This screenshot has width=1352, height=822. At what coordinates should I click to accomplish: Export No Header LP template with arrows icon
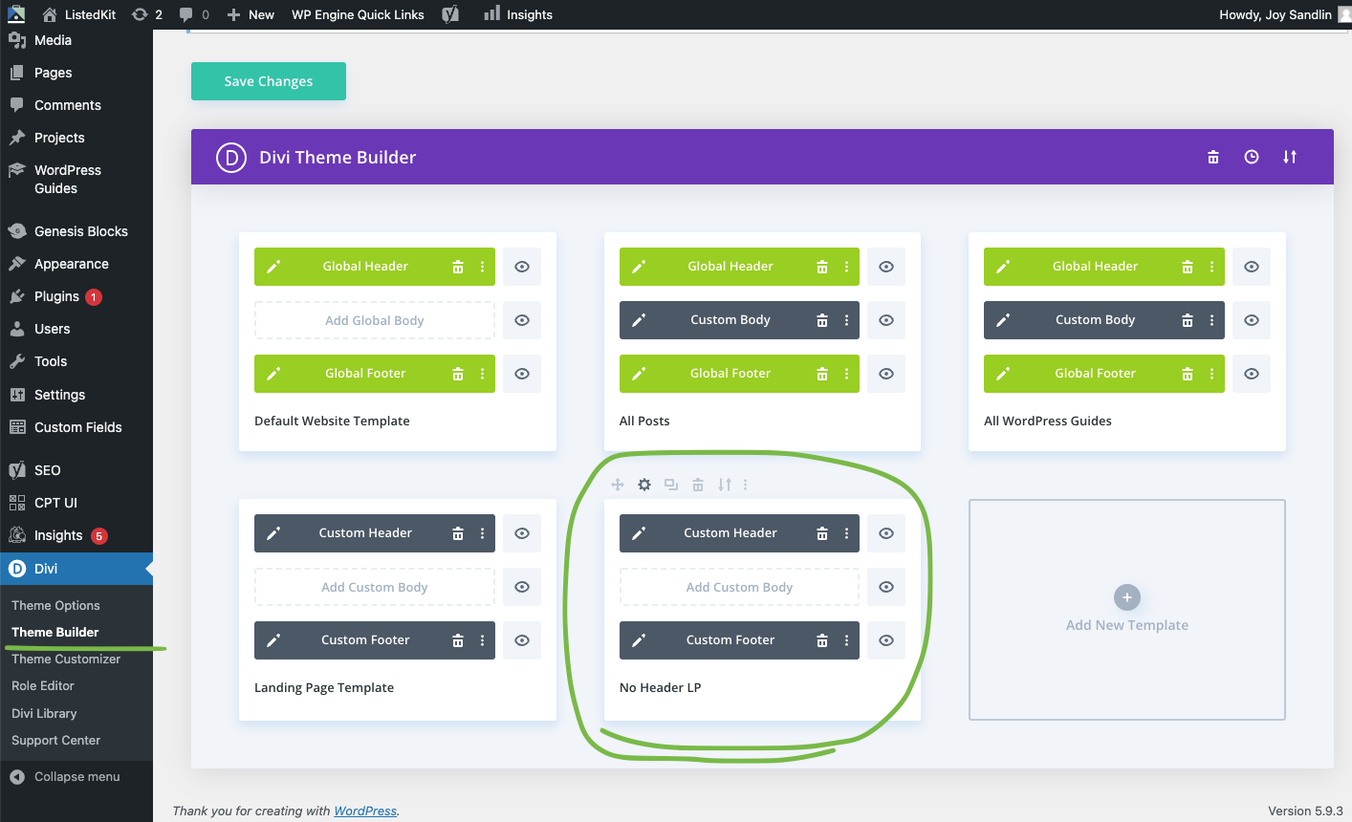[725, 485]
